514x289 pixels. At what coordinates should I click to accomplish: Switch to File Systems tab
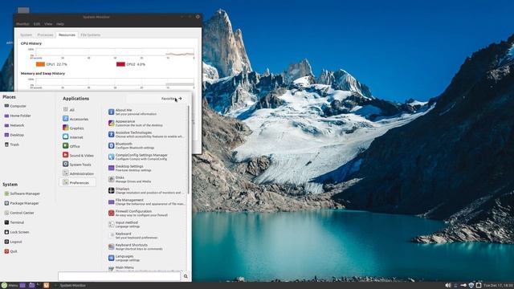(91, 35)
